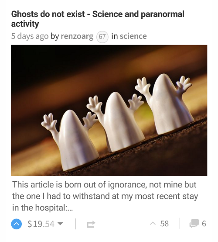Screen dimensions: 218x242
Task: Click the reputation badge 67
Action: [x=102, y=37]
